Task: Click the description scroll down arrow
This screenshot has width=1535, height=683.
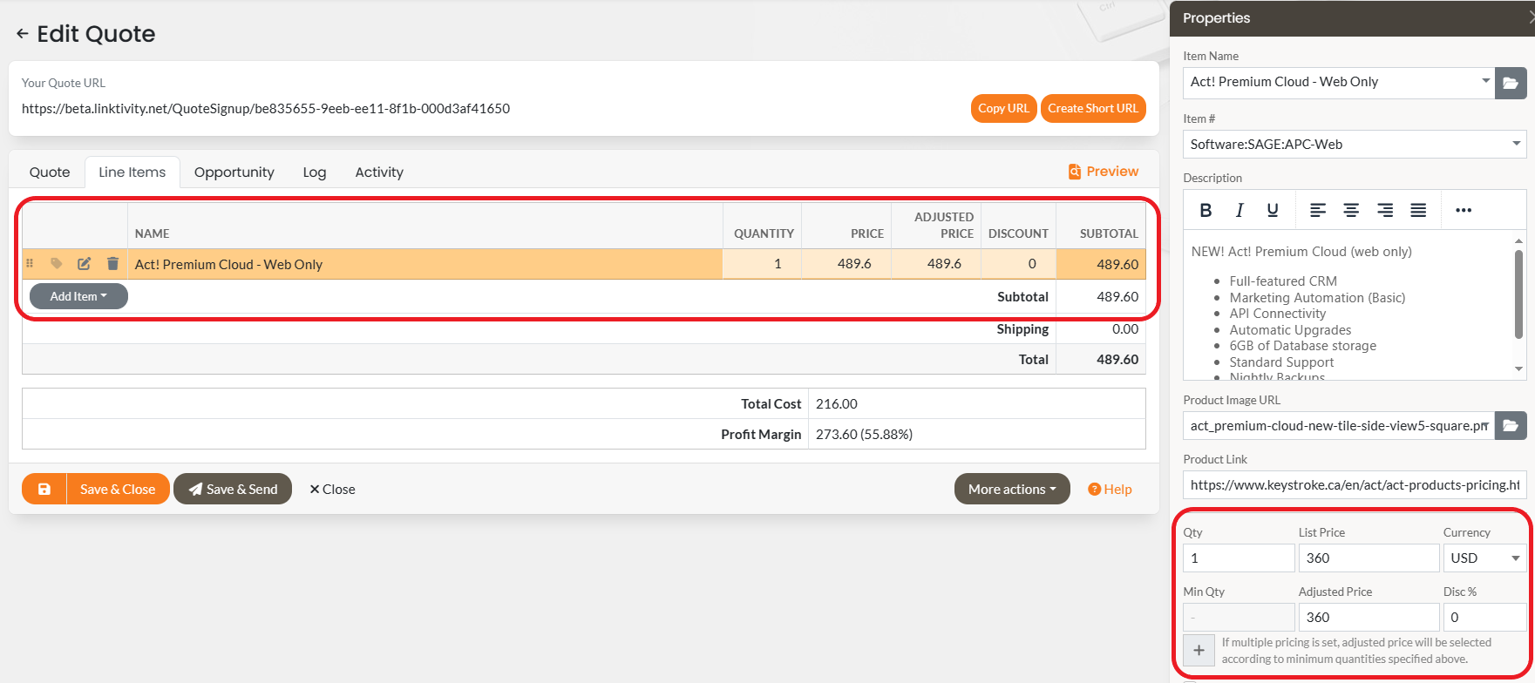Action: pos(1518,369)
